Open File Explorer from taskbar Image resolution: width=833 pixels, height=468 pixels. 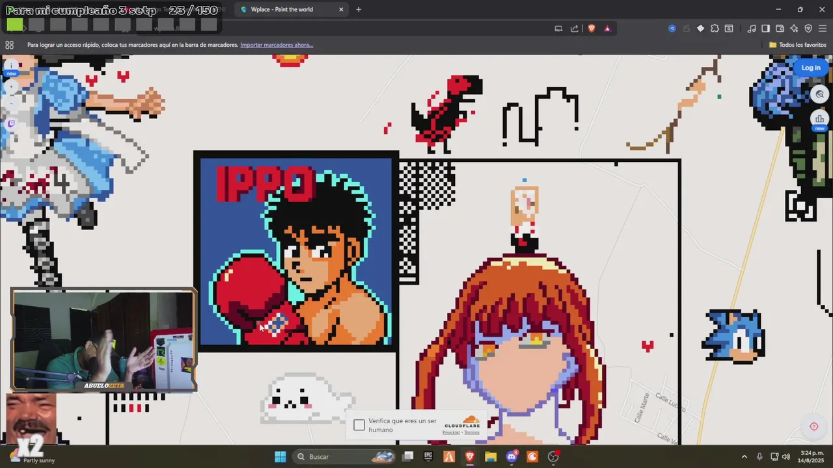[491, 456]
